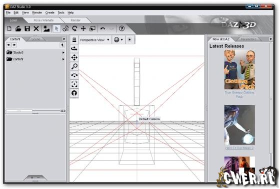The height and width of the screenshot is (189, 280).
Task: Click the Undo arrow icon
Action: [102, 28]
